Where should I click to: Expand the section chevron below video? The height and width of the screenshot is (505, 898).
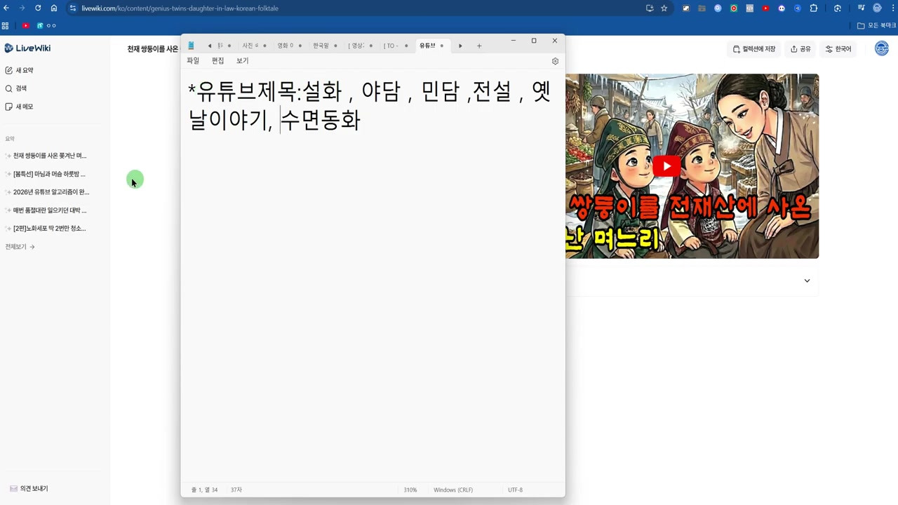point(807,281)
